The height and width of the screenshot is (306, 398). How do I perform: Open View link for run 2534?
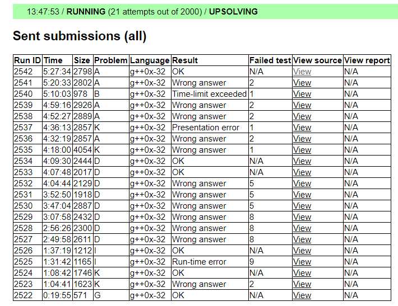(302, 161)
